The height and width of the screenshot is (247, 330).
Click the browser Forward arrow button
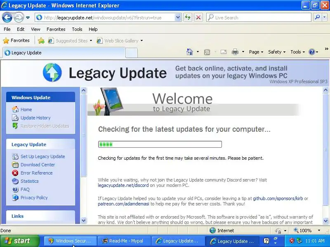tap(19, 17)
